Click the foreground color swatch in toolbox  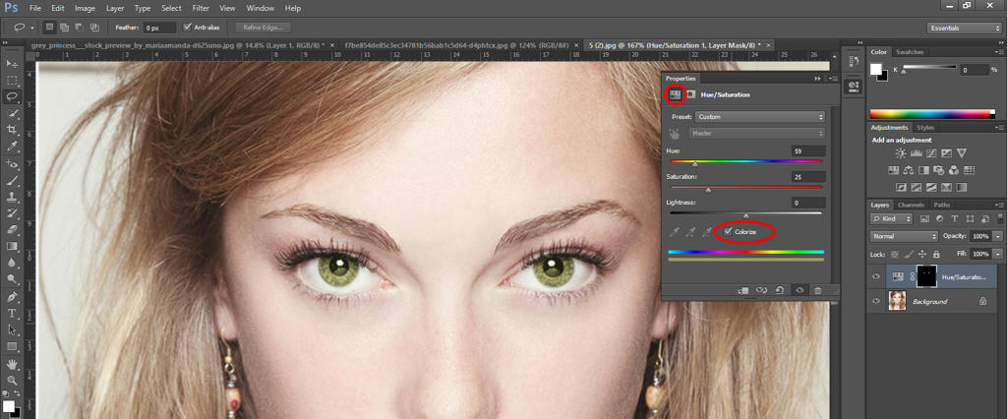(x=8, y=406)
